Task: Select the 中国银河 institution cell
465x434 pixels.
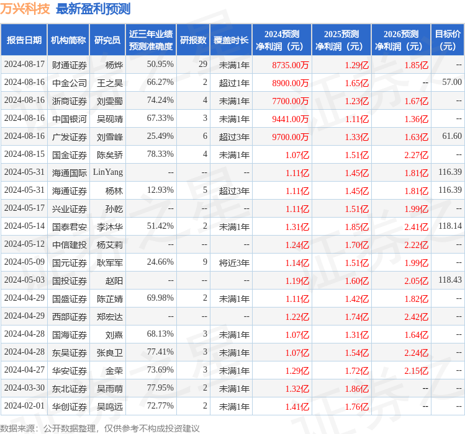Action: 70,119
